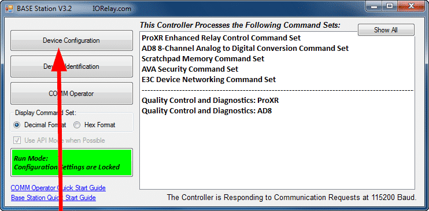Select E3C Device Networking Command Set entry
429x211 pixels.
click(209, 80)
